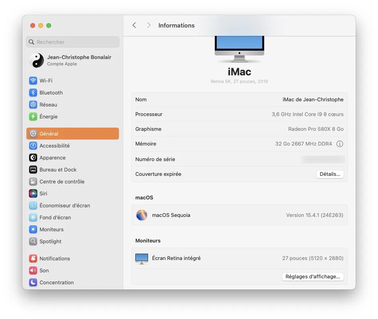The width and height of the screenshot is (378, 319).
Task: Click the iMac computer image
Action: (x=239, y=49)
